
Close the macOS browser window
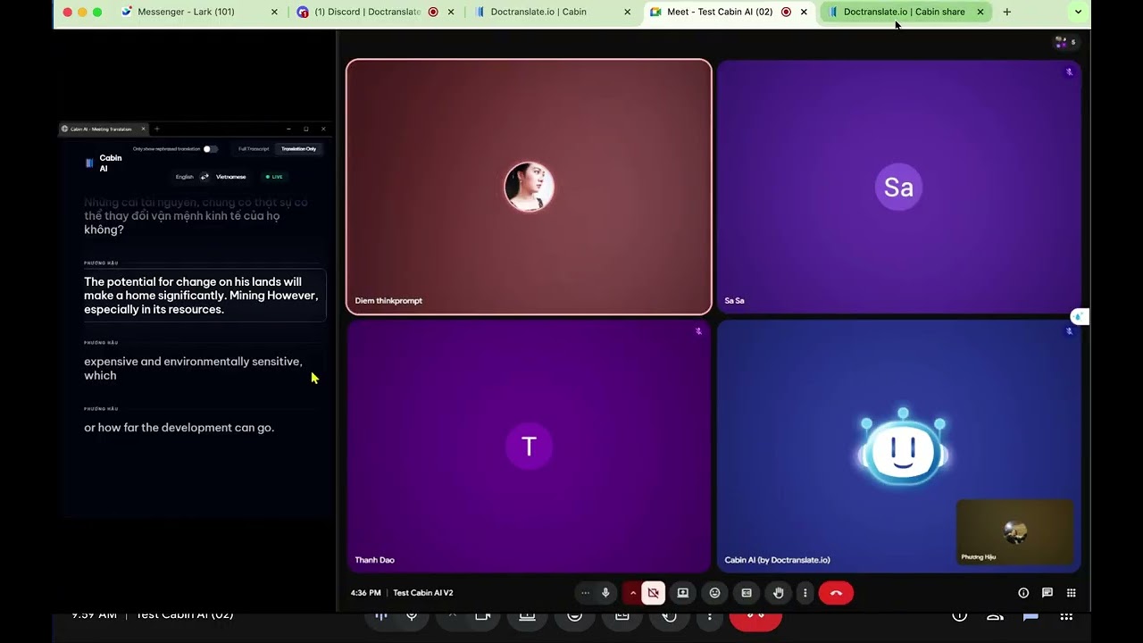[69, 13]
